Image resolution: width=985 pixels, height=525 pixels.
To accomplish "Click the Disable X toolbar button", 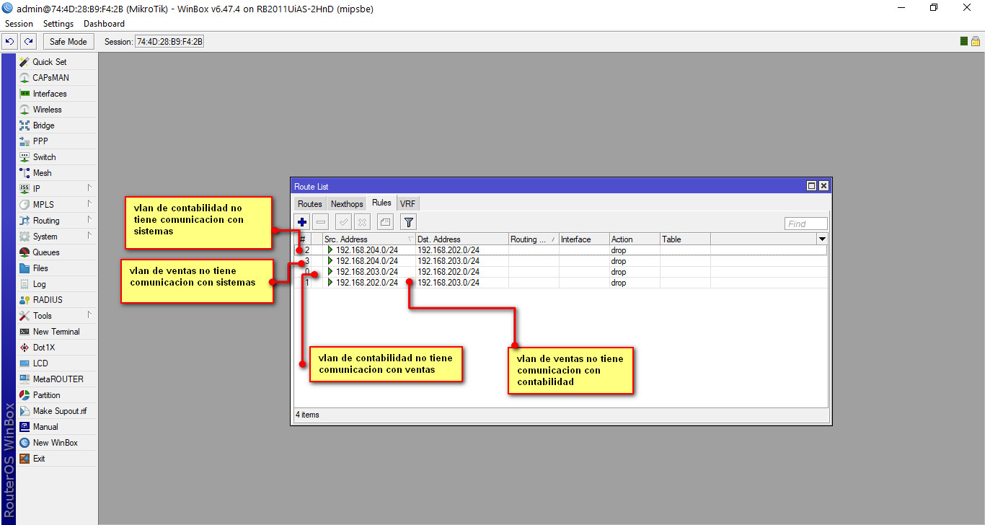I will 363,222.
